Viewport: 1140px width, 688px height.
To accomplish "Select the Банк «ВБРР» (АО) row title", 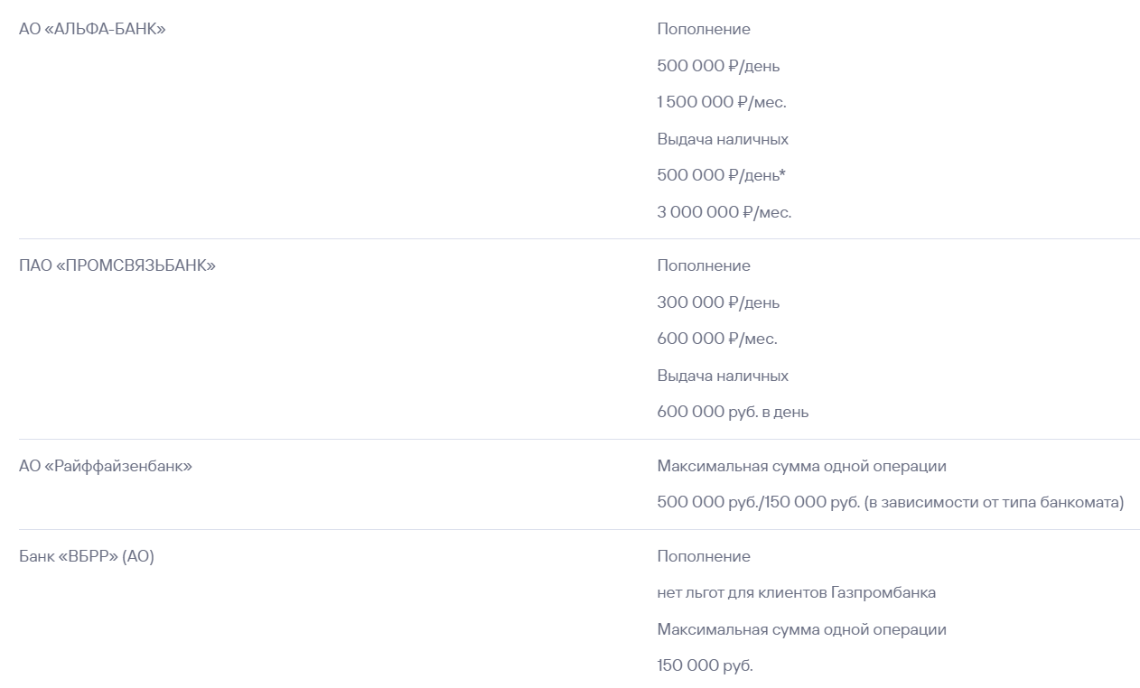I will pos(87,556).
